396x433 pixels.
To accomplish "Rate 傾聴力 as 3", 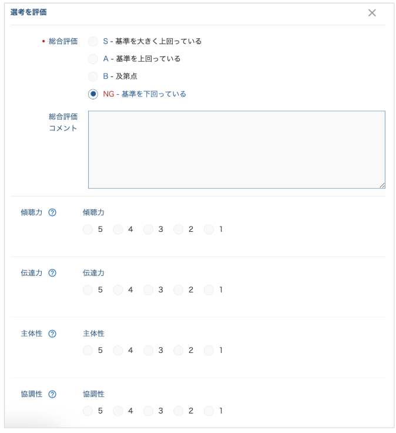I will pos(148,229).
